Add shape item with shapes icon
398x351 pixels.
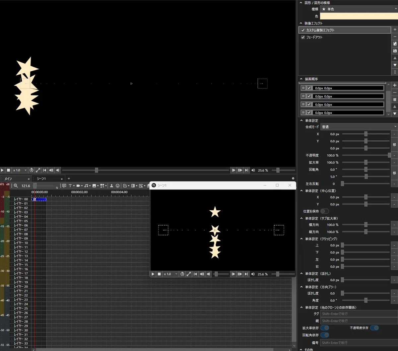[102, 186]
